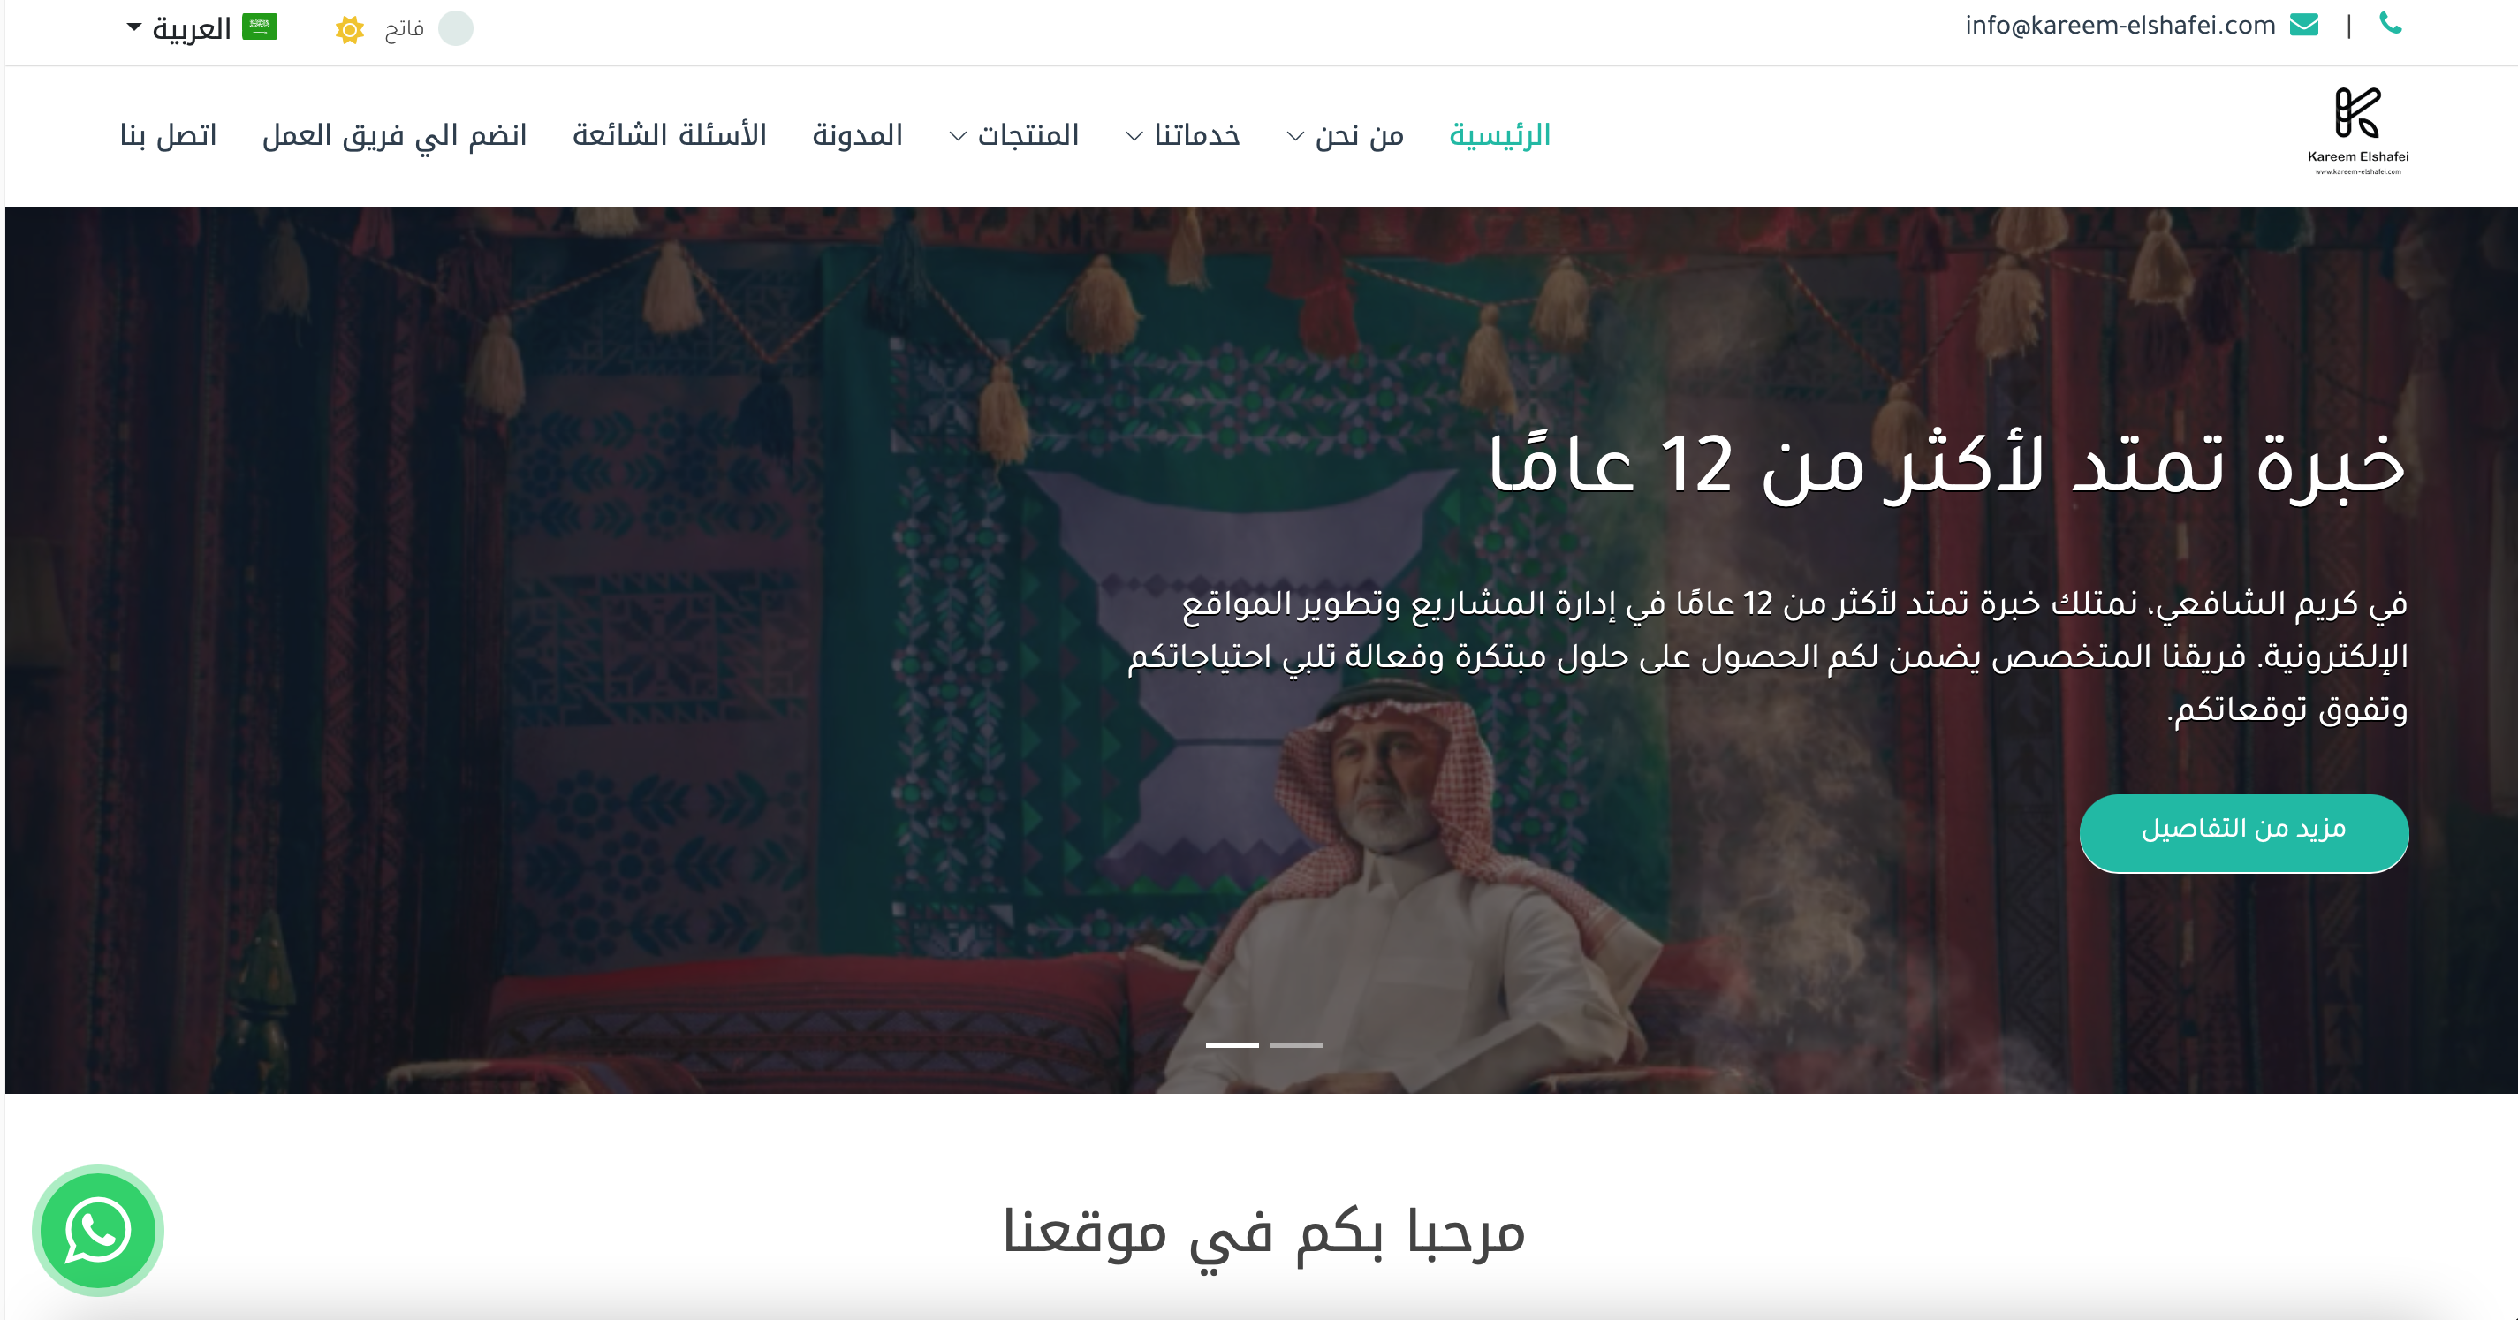
Task: Select the first carousel slide indicator
Action: (1232, 1044)
